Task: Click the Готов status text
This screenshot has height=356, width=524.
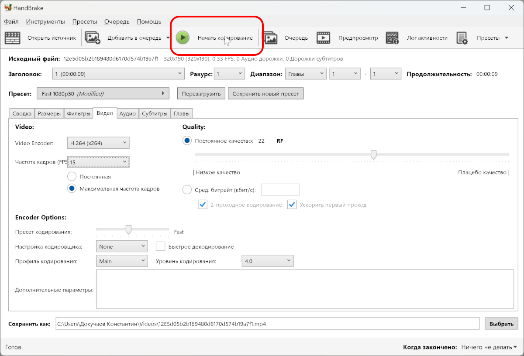Action: [13, 347]
